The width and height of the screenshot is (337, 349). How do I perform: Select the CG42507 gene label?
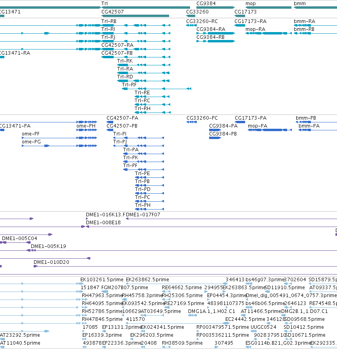tap(112, 12)
